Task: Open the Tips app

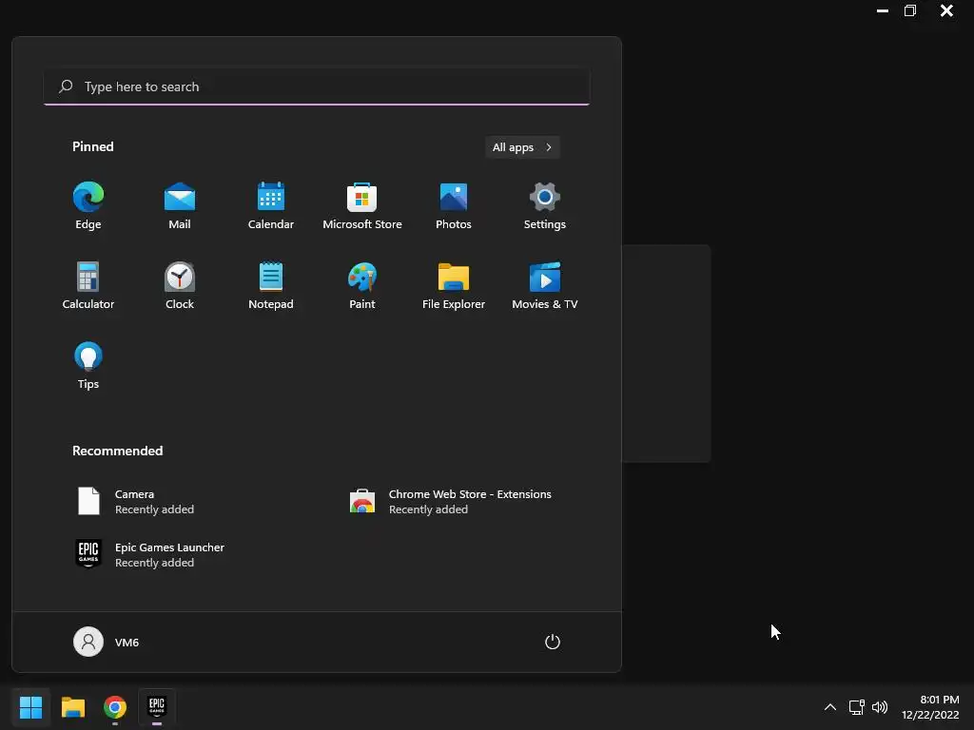Action: 88,366
